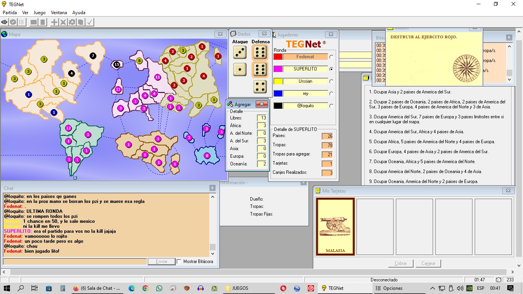Click the chat scrollbar up arrow
The width and height of the screenshot is (523, 294).
[x=213, y=196]
